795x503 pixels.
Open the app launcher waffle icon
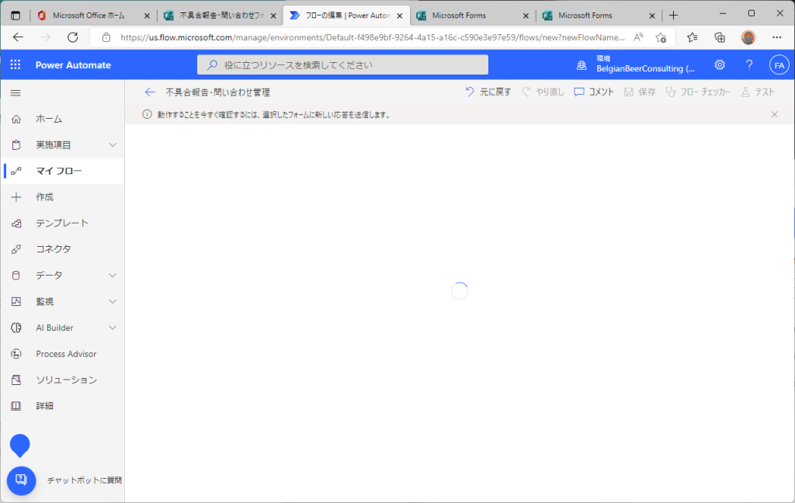coord(16,65)
